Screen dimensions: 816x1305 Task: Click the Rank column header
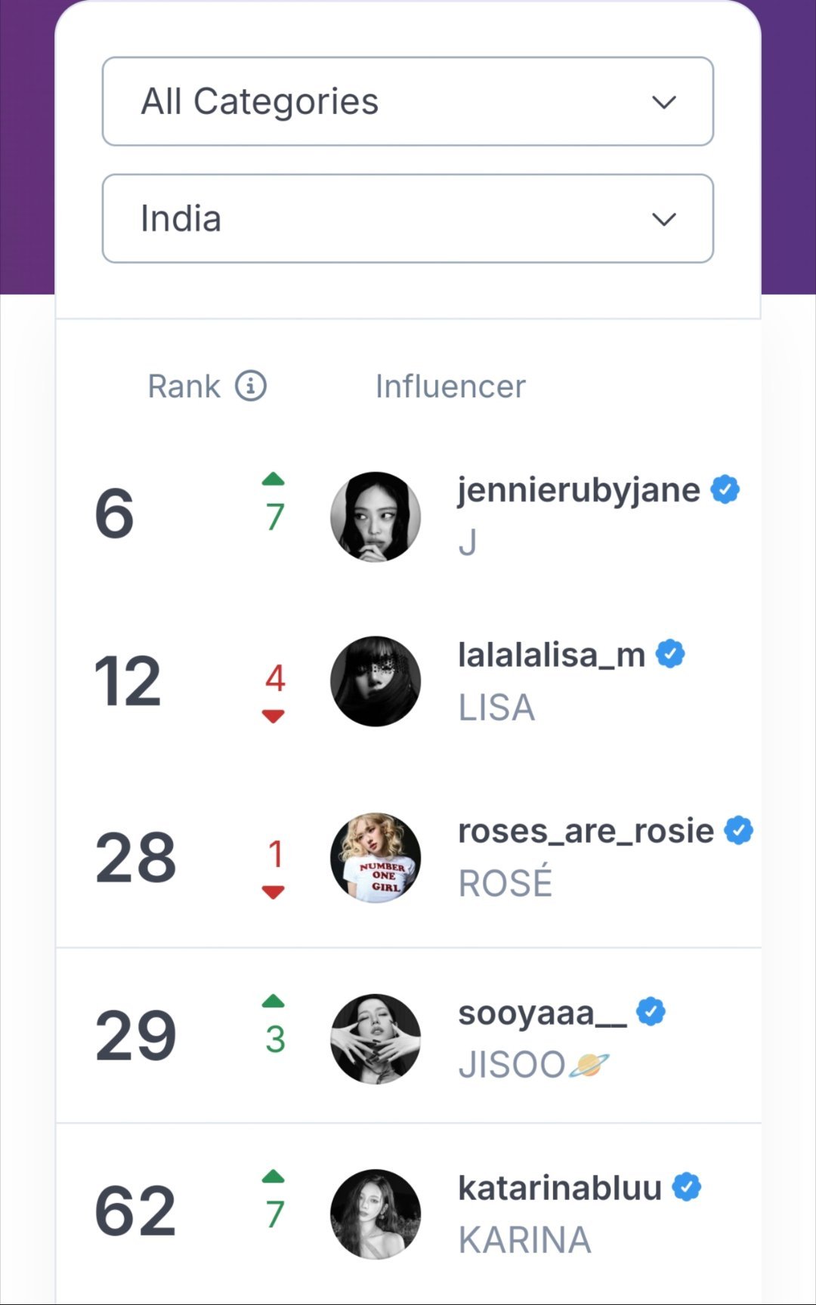point(184,386)
